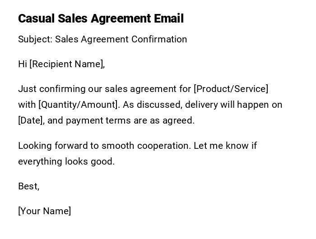Select the "Sales Agreement Confirmation" subject text
The image size is (316, 239).
coord(121,39)
